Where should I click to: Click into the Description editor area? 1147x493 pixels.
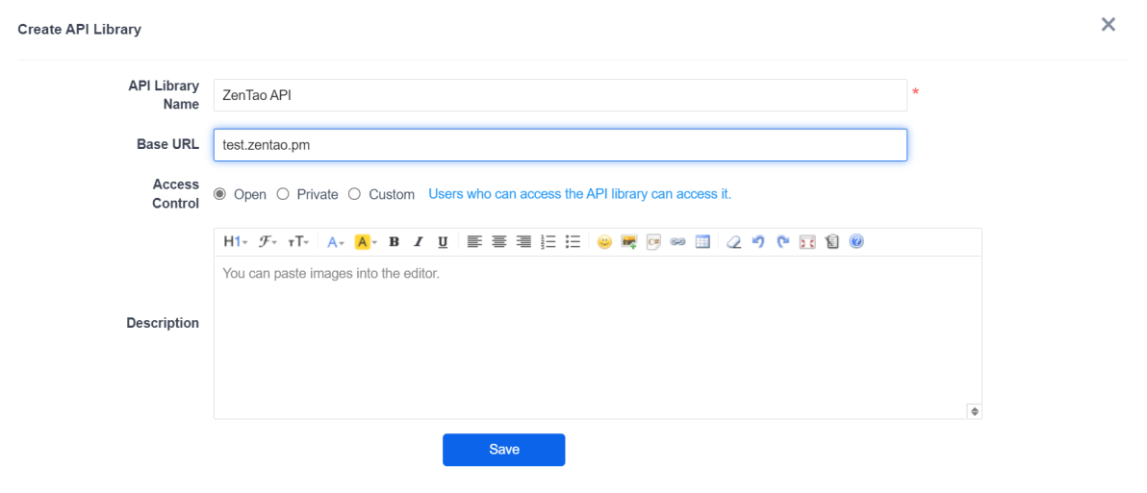coord(598,337)
